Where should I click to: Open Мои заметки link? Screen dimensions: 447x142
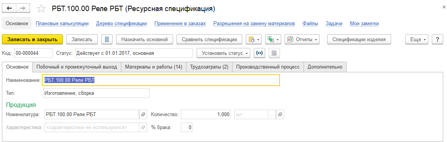click(364, 23)
